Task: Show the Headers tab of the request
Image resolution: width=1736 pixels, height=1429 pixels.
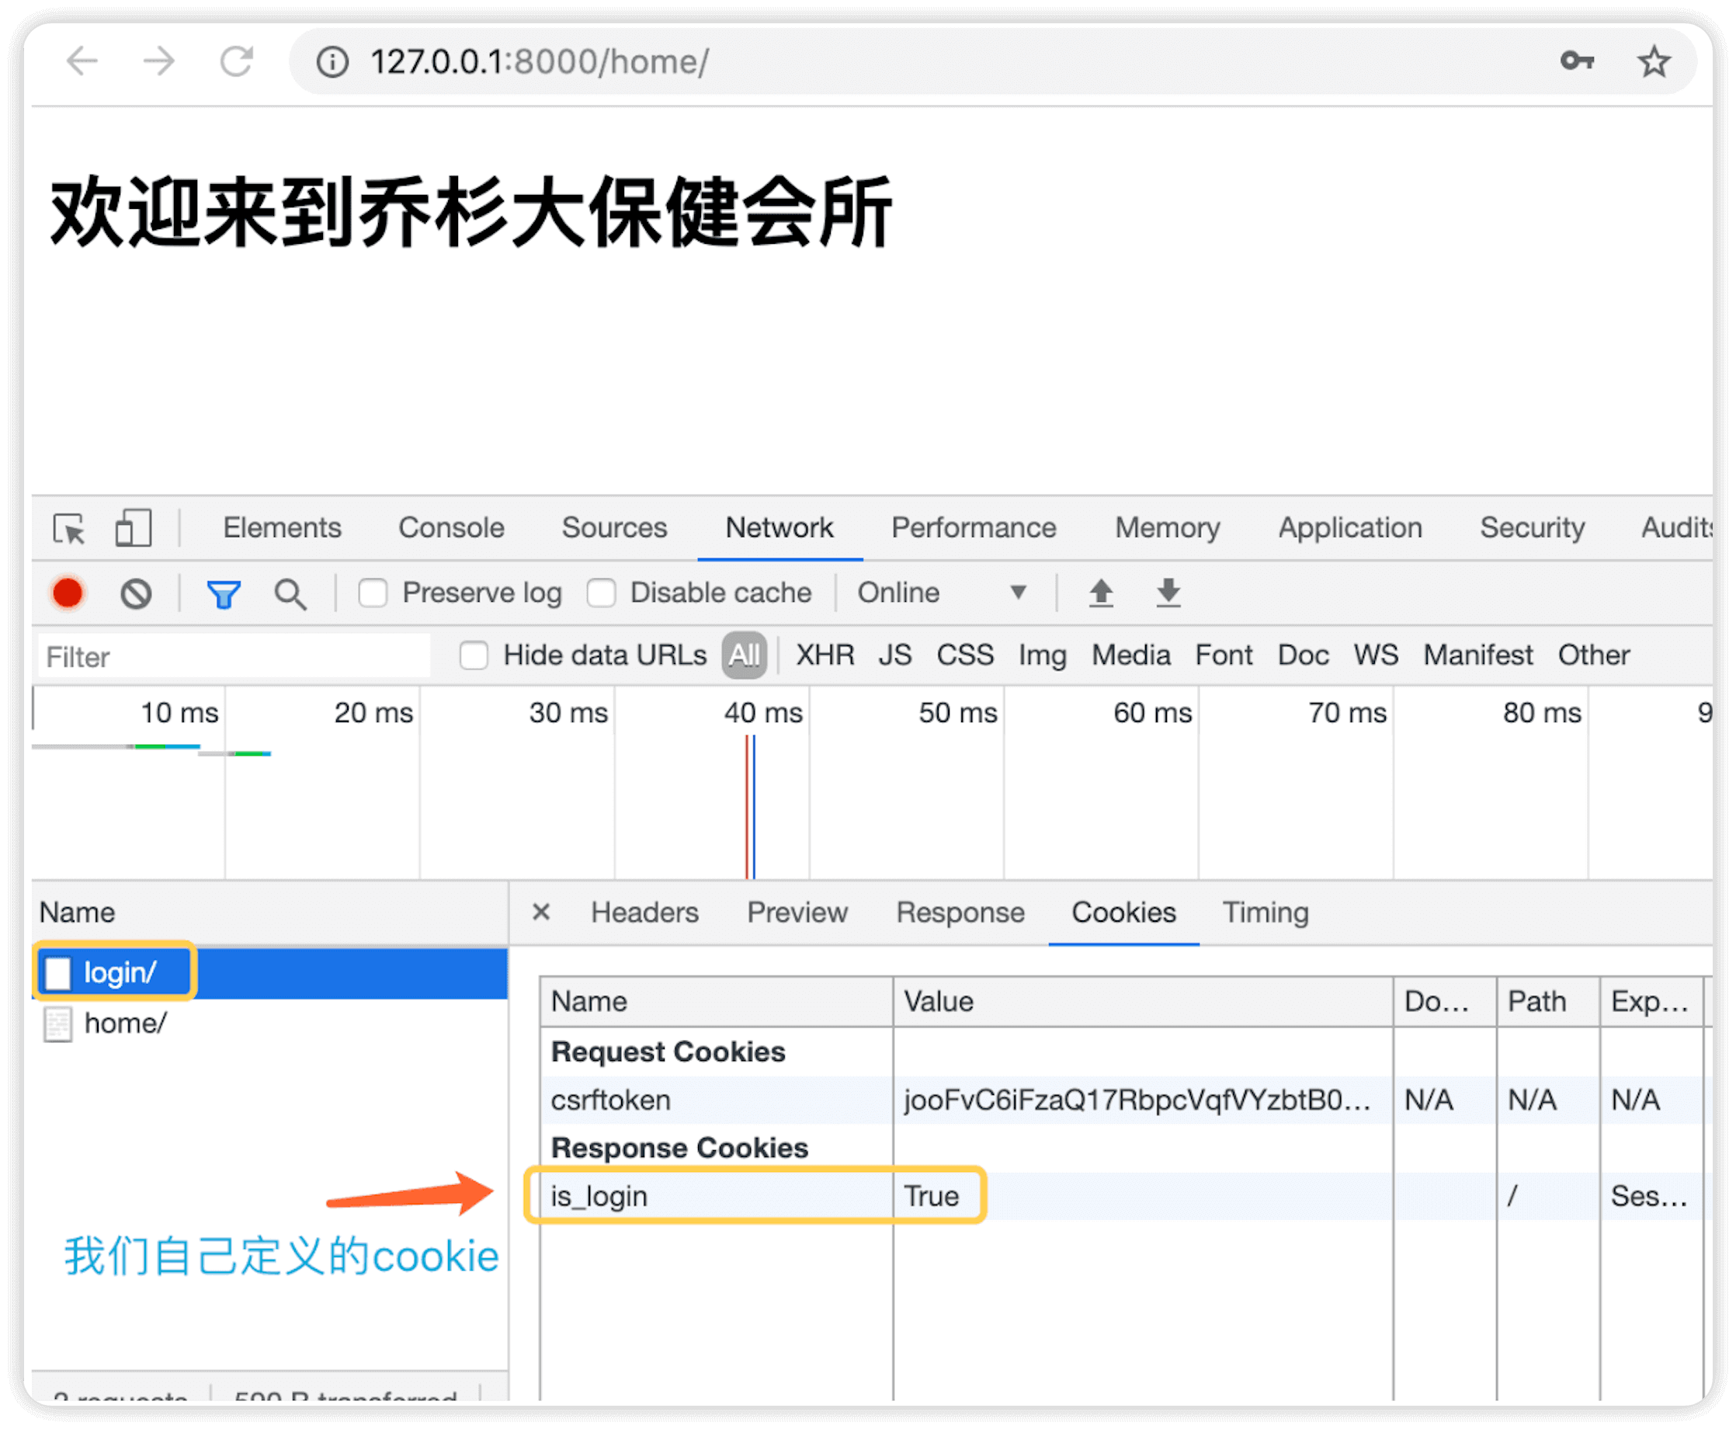Action: (x=645, y=912)
